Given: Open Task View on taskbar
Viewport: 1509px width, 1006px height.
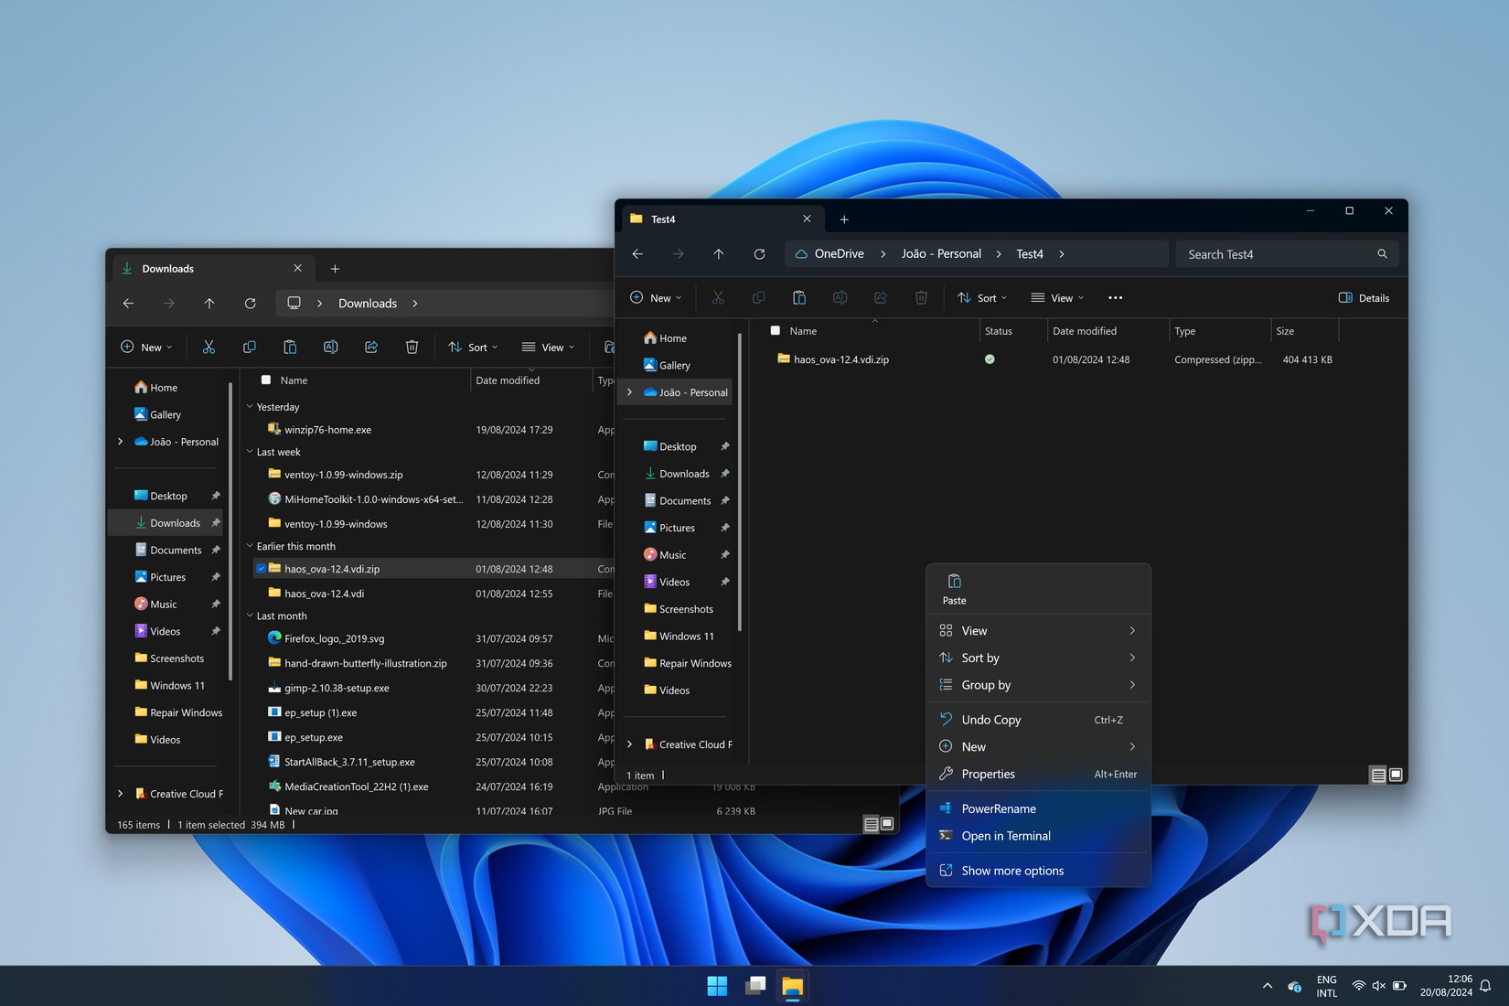Looking at the screenshot, I should [x=755, y=986].
